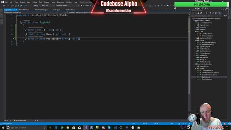Image resolution: width=231 pixels, height=130 pixels.
Task: Open the Analyze menu
Action: coord(47,2)
